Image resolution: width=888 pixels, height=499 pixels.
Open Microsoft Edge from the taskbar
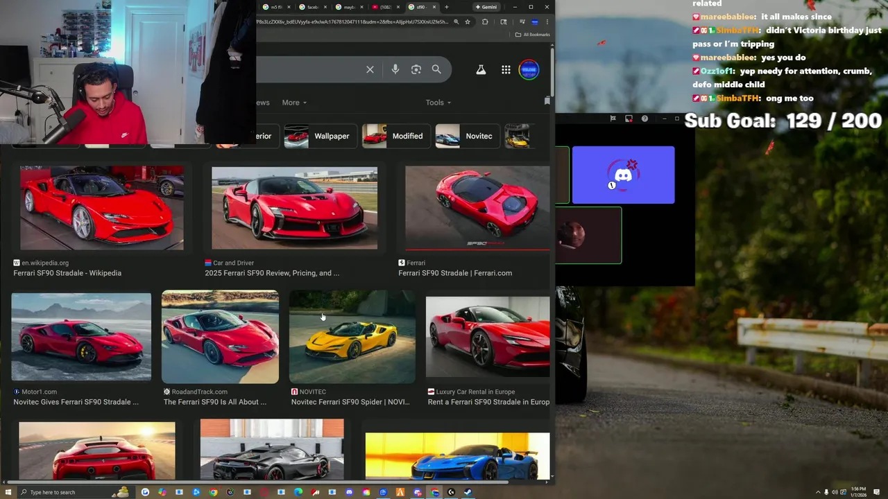(x=298, y=492)
